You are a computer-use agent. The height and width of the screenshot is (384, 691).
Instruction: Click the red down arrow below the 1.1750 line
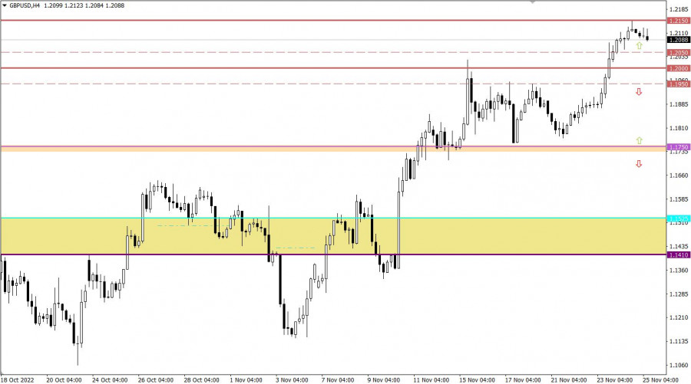click(639, 163)
